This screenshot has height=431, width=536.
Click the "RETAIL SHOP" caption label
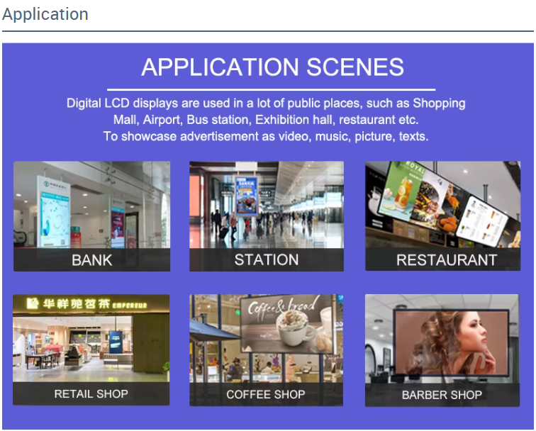point(91,393)
